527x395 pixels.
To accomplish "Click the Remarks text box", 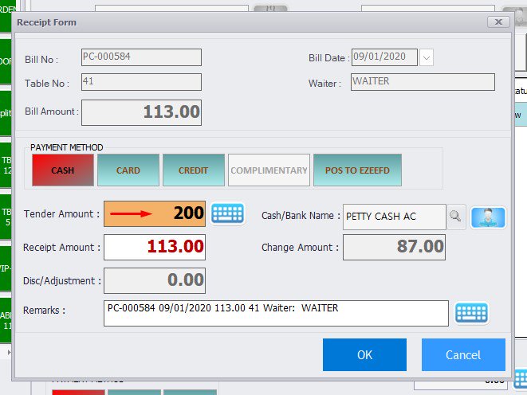I will click(276, 313).
